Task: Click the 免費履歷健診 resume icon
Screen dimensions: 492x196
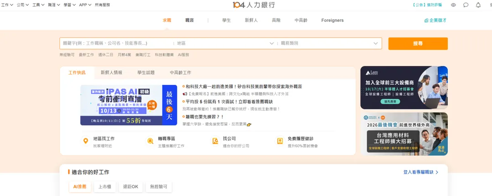Action: click(280, 141)
